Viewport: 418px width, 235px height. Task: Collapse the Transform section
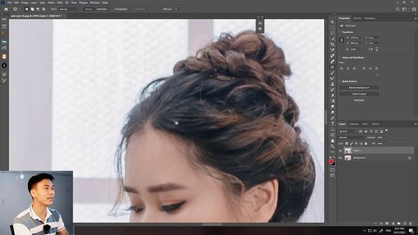[340, 32]
